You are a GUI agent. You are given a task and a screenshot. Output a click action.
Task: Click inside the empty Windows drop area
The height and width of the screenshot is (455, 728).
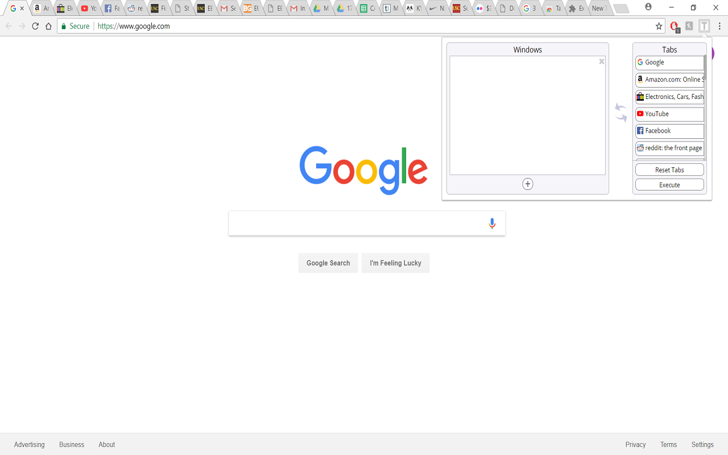[x=528, y=115]
